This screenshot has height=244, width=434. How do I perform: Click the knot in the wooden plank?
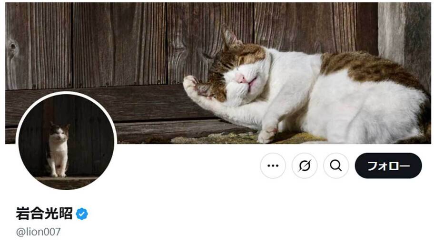[12, 46]
